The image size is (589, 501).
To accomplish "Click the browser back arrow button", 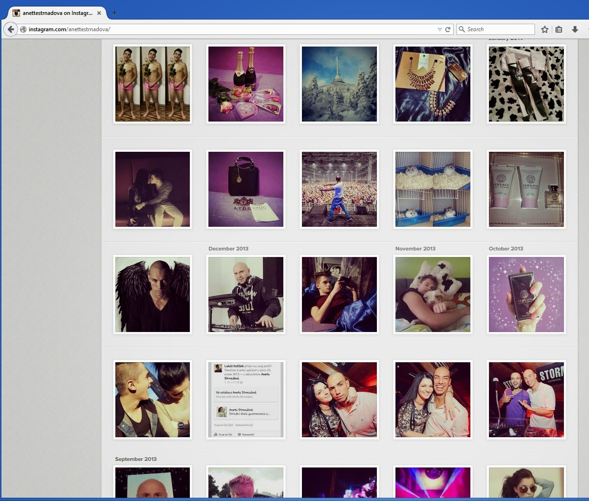I will [x=11, y=29].
